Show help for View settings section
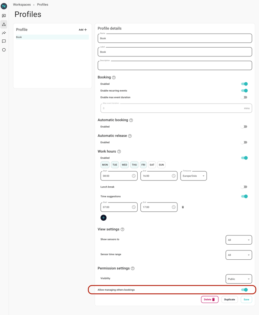The height and width of the screenshot is (315, 259). click(x=123, y=230)
